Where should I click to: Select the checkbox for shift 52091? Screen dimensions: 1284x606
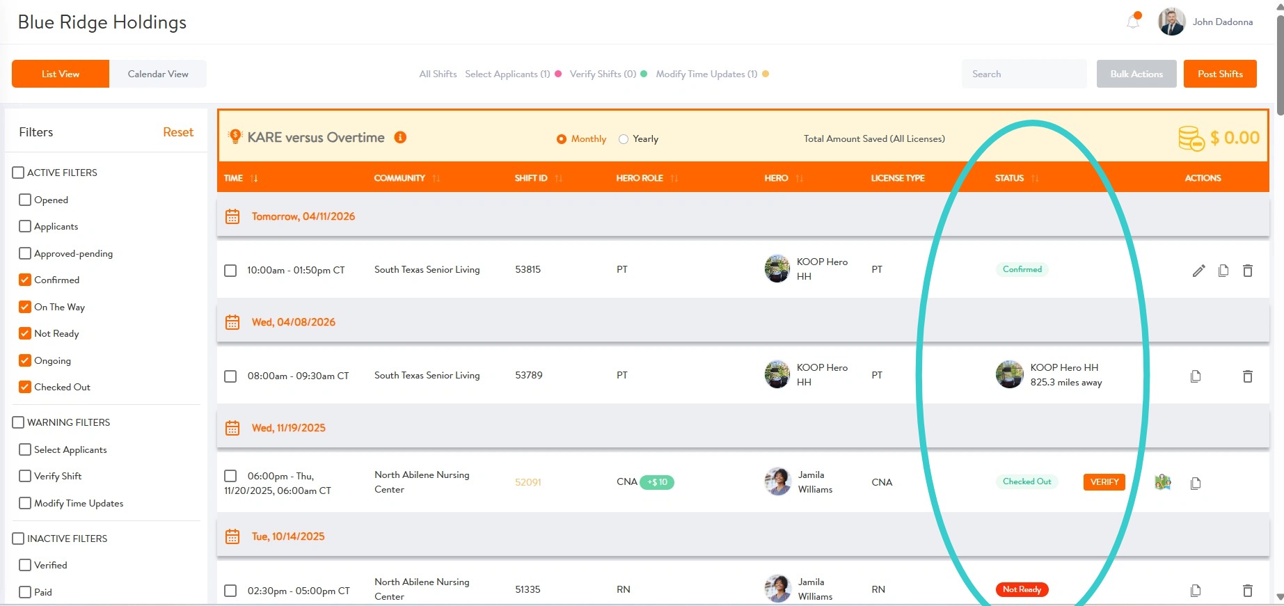coord(230,476)
